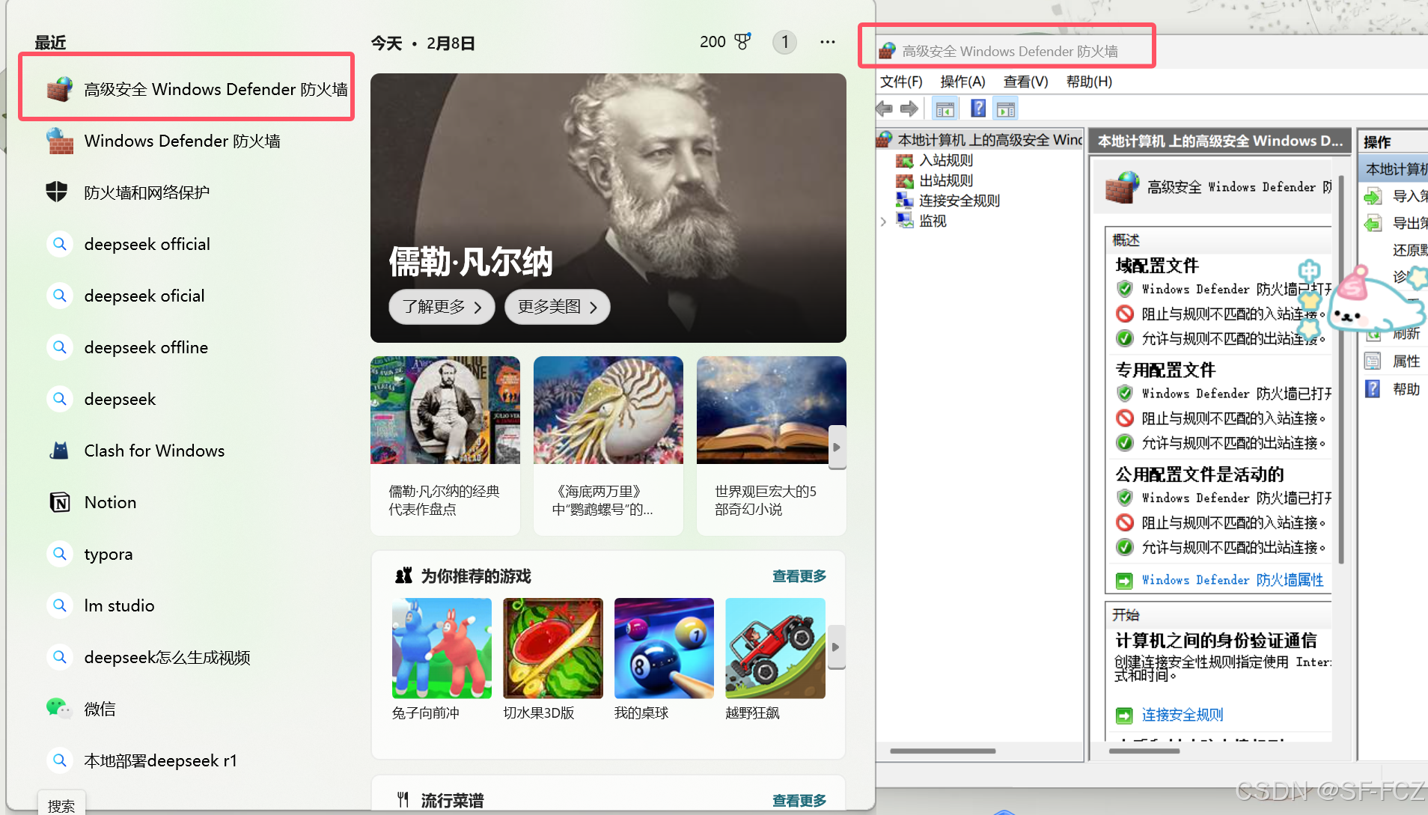Select 连接安全规则 in the firewall tree

click(959, 201)
